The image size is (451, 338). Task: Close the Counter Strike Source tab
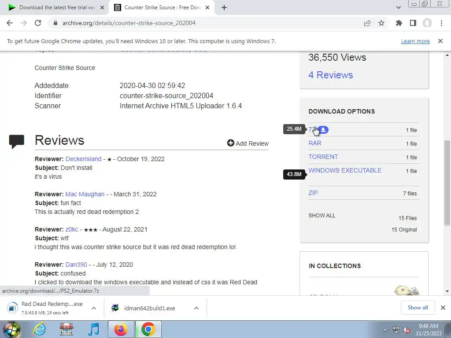point(207,7)
